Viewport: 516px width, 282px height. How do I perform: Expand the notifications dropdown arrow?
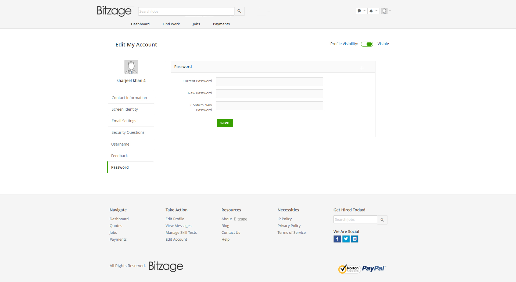[377, 11]
